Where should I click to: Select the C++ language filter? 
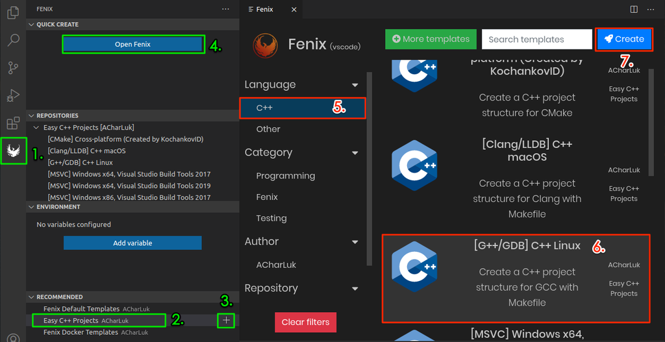pyautogui.click(x=303, y=108)
